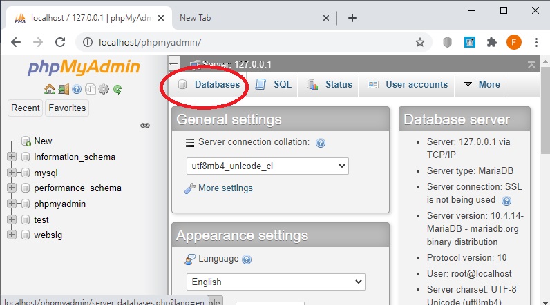Click the New database icon in tree
This screenshot has height=305, width=550.
26,141
